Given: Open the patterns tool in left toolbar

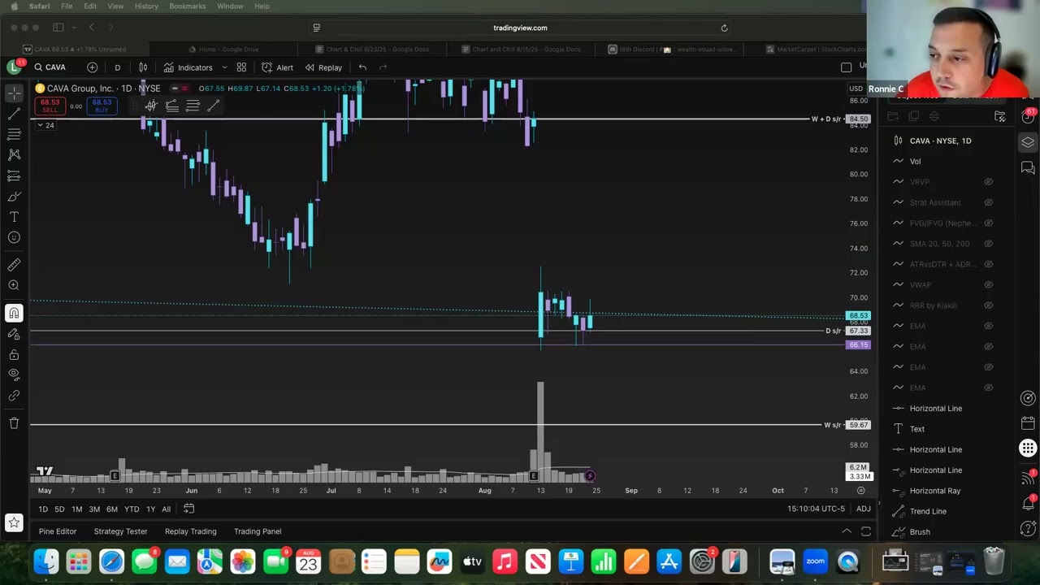Looking at the screenshot, I should point(14,154).
